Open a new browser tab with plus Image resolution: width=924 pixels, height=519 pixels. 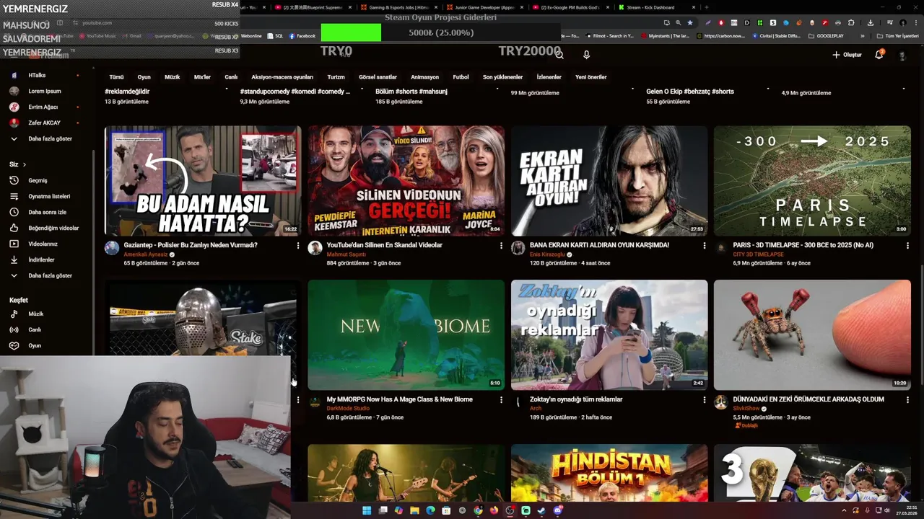tap(706, 7)
